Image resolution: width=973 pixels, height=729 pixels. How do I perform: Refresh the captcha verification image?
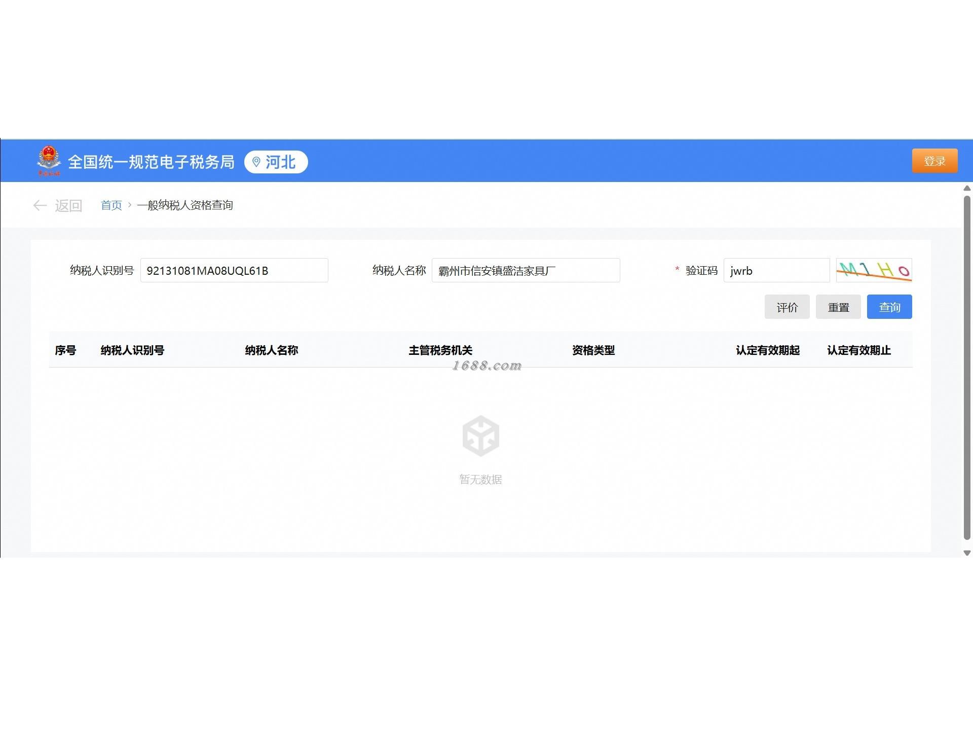click(873, 270)
